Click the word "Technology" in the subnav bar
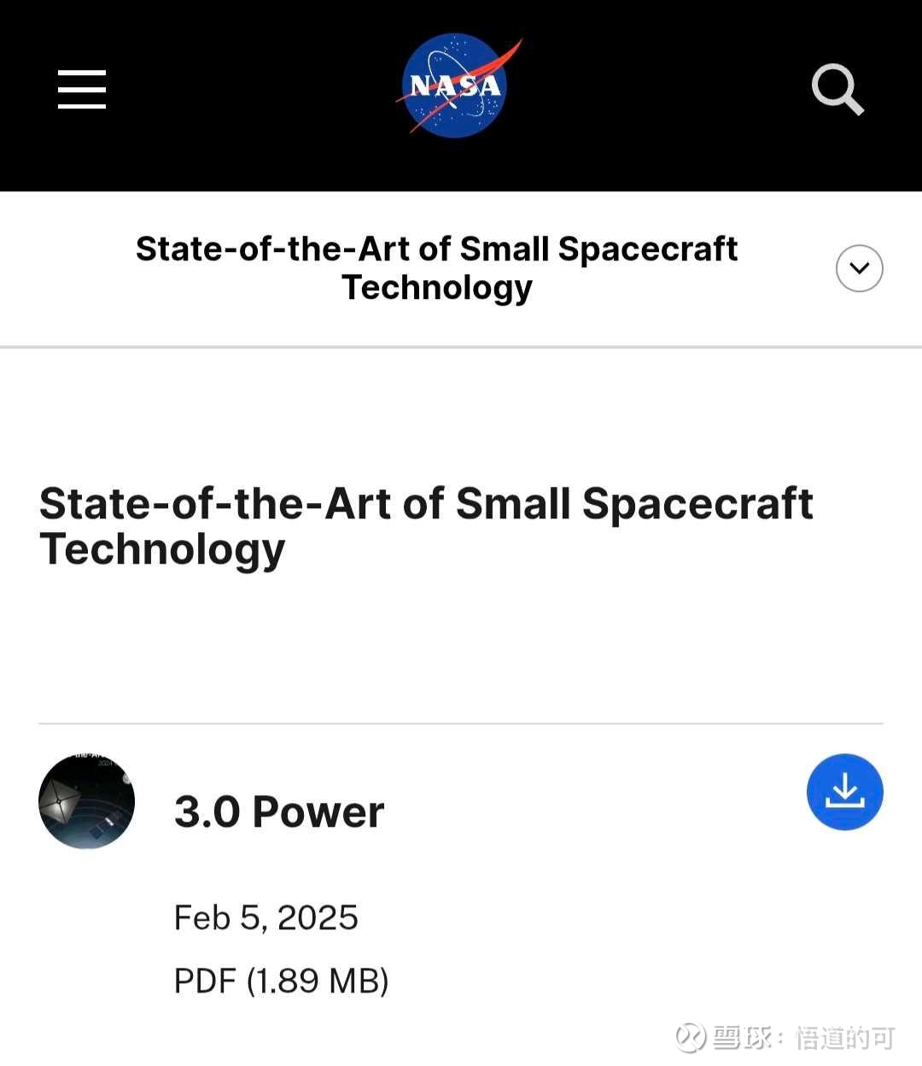Viewport: 922px width, 1066px height. coord(436,288)
